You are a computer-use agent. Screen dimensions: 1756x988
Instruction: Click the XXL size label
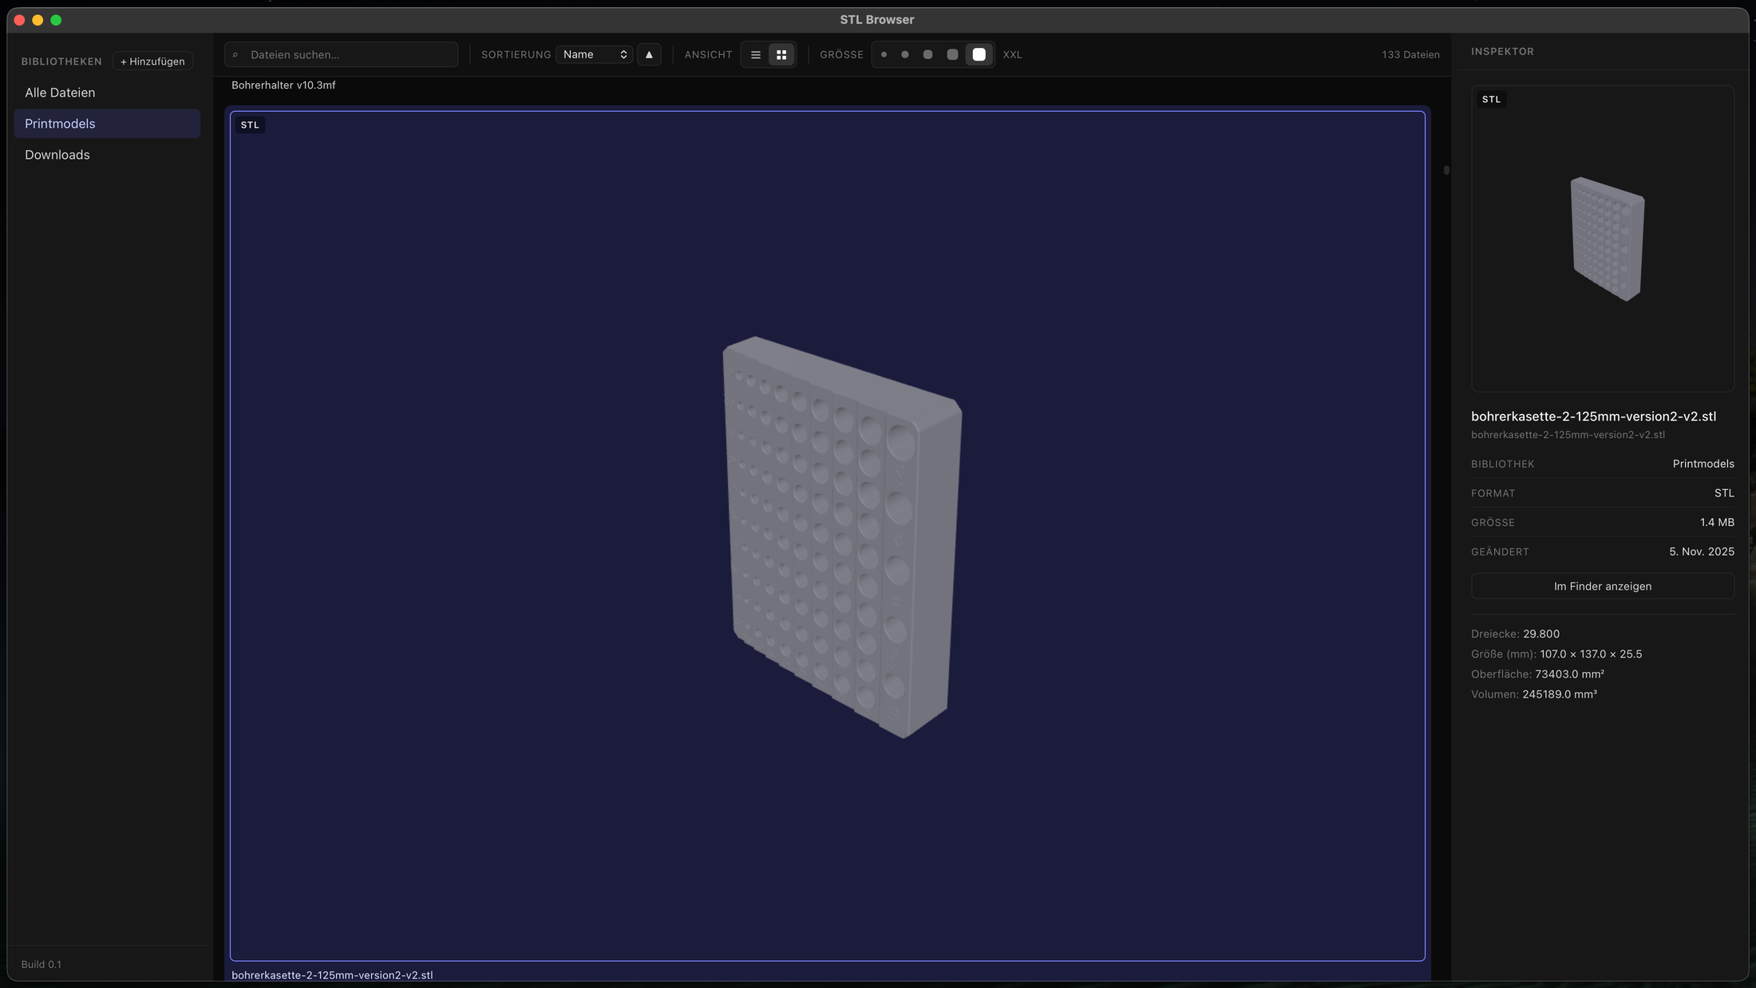click(x=1012, y=55)
